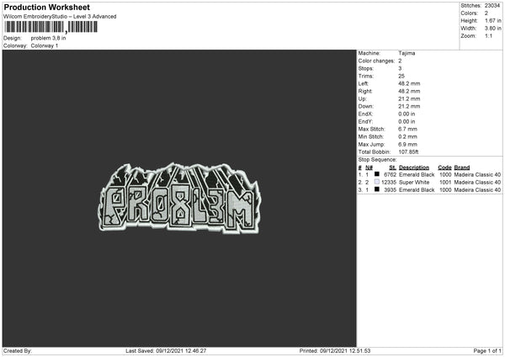Click the barcode under the worksheet title
This screenshot has height=357, width=505.
click(x=50, y=27)
